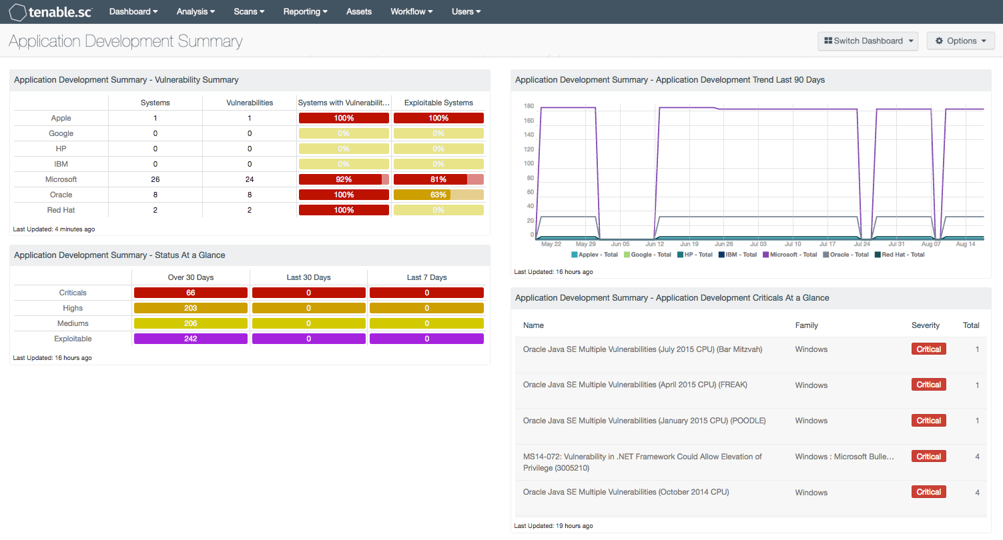The image size is (1003, 540).
Task: Click the Exploitable row label
Action: pyautogui.click(x=73, y=339)
